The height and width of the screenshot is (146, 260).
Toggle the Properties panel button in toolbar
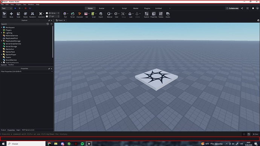coord(154,15)
